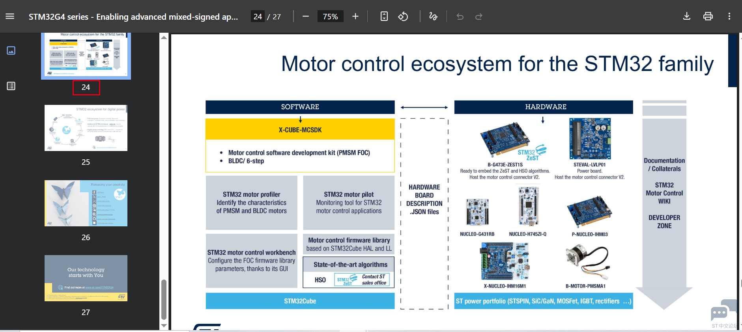
Task: Click the zoom in plus icon
Action: (355, 16)
